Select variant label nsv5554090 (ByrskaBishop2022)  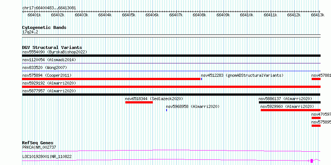click(x=55, y=52)
